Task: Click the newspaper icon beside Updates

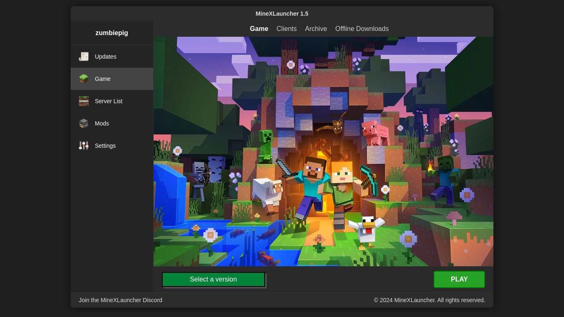Action: 84,57
